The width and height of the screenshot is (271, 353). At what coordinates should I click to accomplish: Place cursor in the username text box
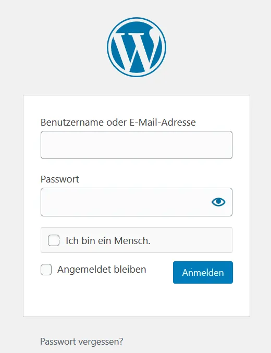pos(137,145)
